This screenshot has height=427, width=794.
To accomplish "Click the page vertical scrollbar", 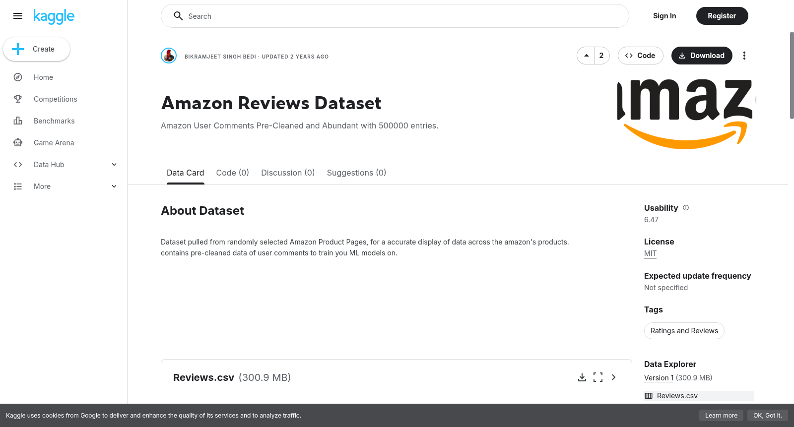I will tap(792, 75).
